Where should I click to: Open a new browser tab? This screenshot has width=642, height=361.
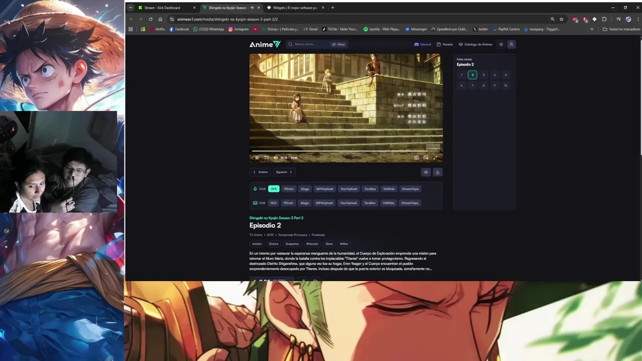coord(333,8)
